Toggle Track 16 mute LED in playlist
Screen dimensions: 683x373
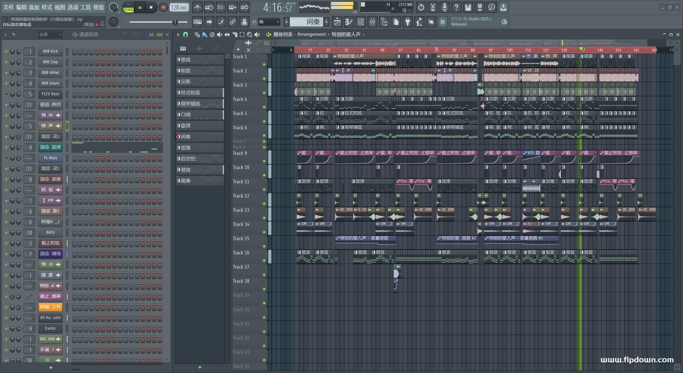click(264, 261)
